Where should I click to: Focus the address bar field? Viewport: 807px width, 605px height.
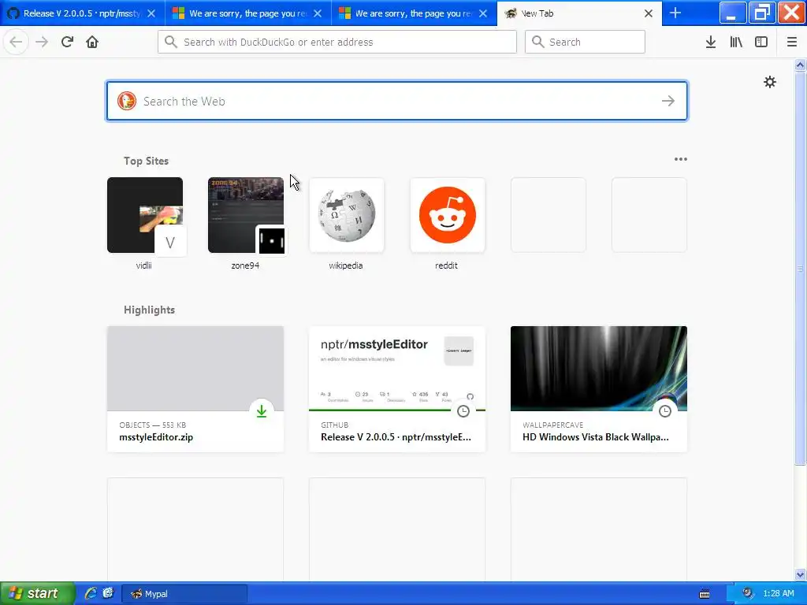tap(337, 42)
